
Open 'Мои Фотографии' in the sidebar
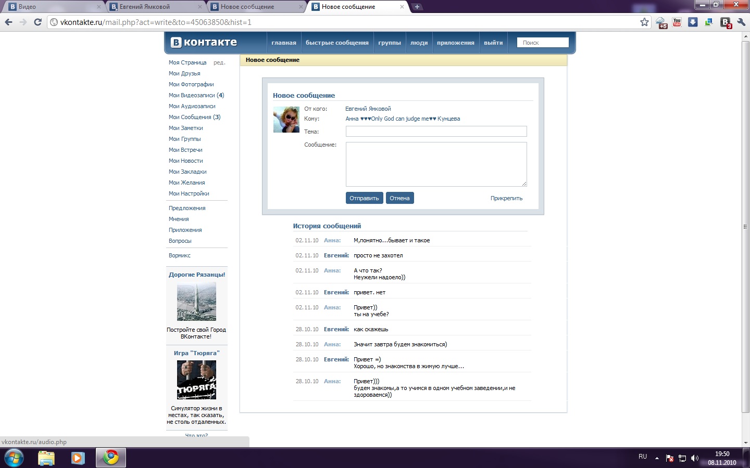191,84
